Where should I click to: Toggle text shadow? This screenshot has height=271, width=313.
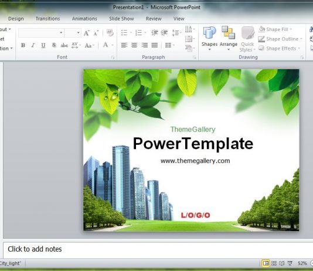tap(54, 45)
